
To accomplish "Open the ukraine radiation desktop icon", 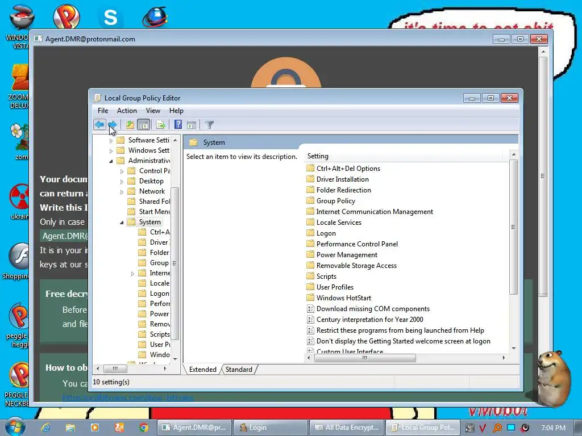I will (x=19, y=202).
